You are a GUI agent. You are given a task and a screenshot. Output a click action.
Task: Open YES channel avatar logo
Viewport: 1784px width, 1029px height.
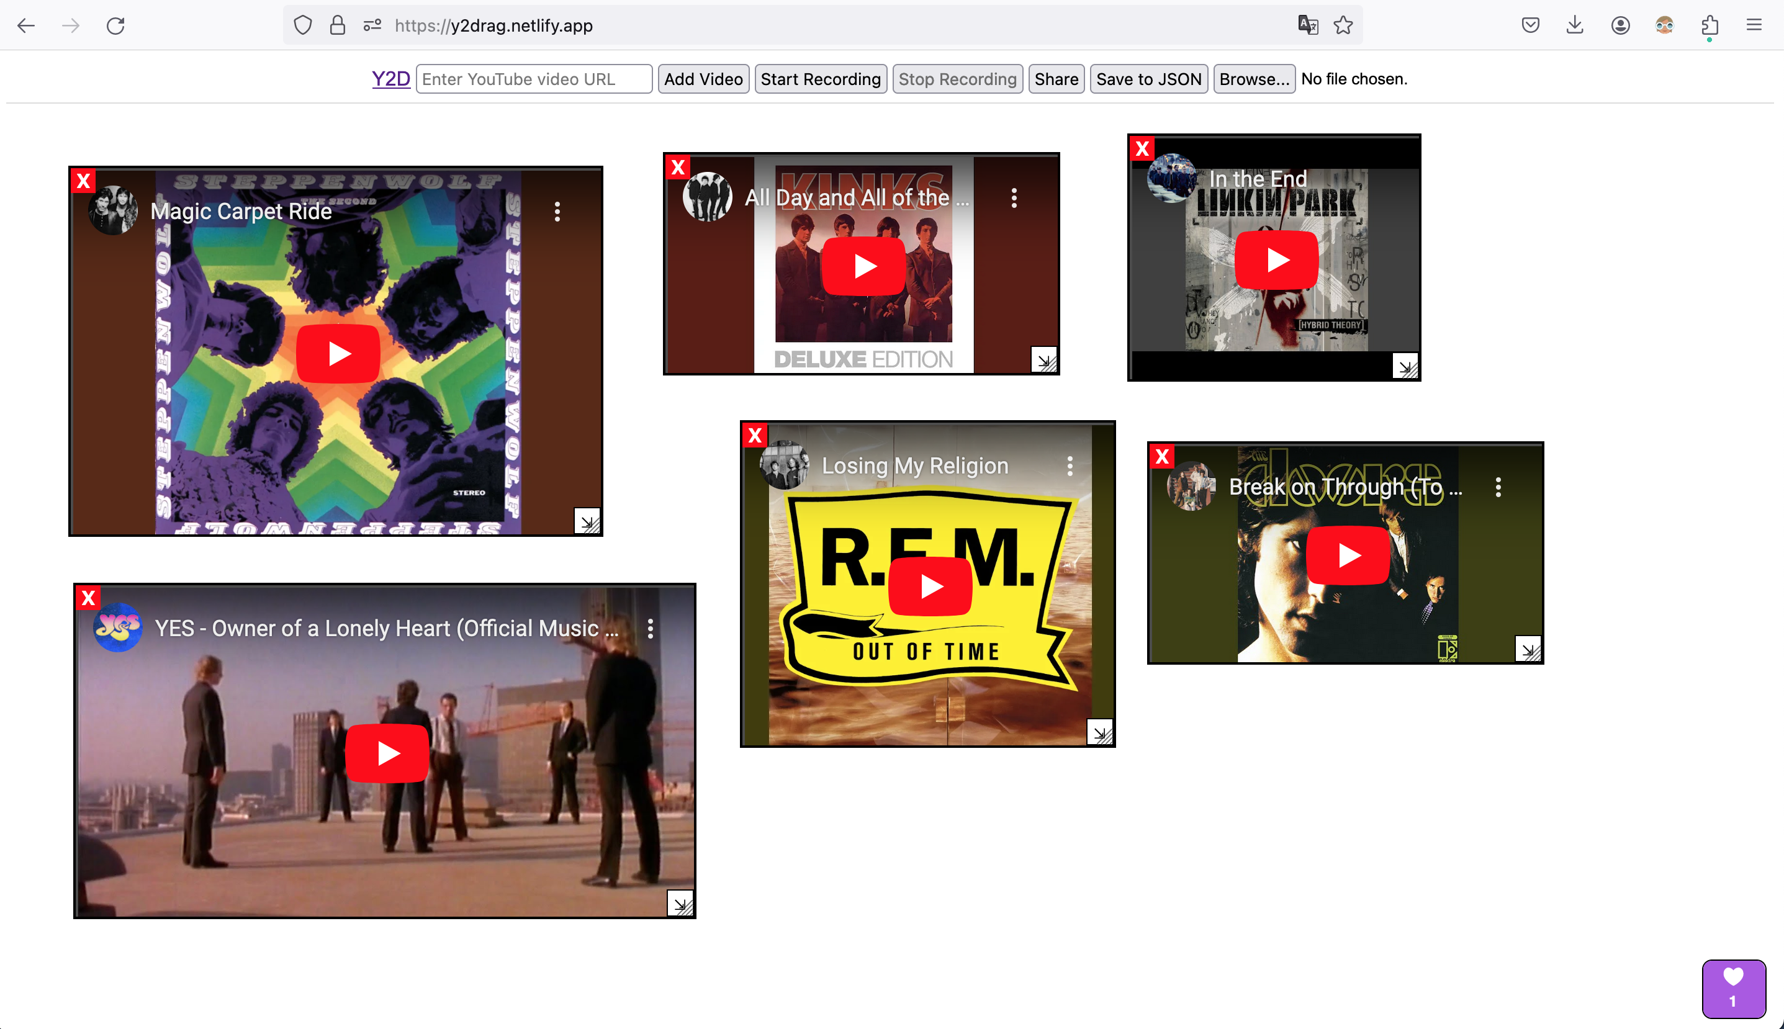118,627
